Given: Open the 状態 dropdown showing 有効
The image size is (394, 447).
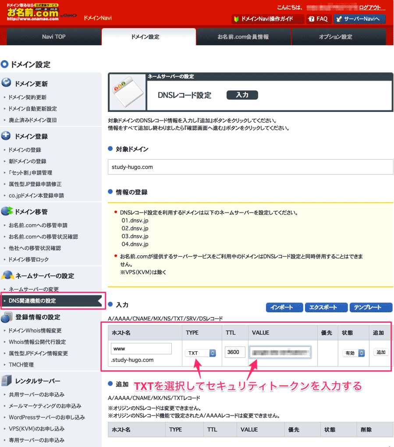Looking at the screenshot, I should [x=353, y=353].
